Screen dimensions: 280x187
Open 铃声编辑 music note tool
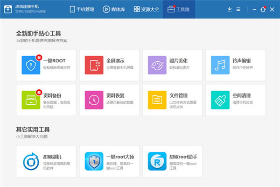click(220, 65)
